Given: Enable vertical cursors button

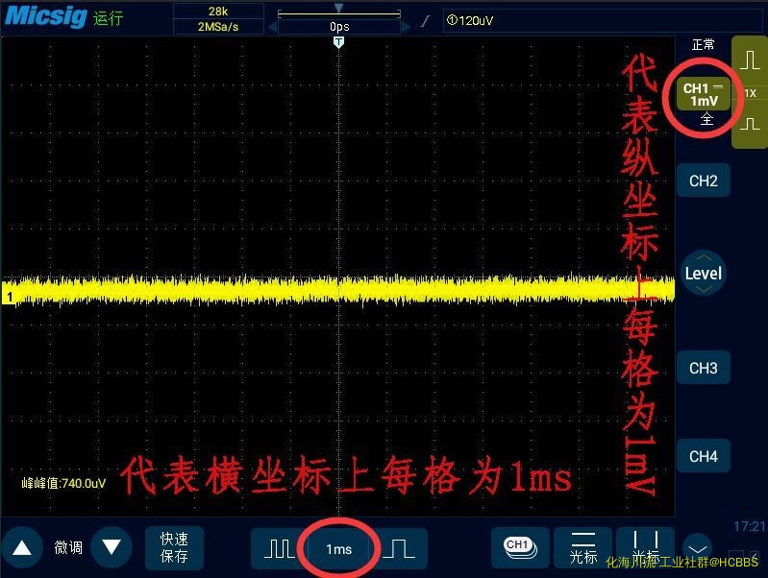Looking at the screenshot, I should (646, 547).
